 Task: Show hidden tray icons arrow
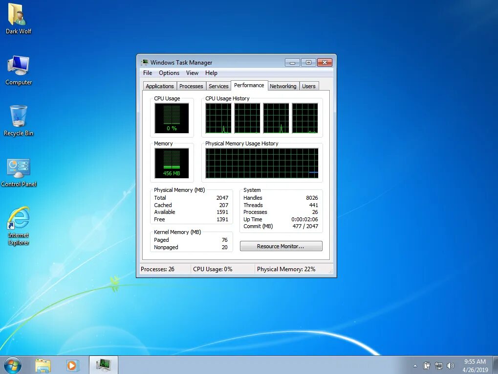pyautogui.click(x=415, y=366)
